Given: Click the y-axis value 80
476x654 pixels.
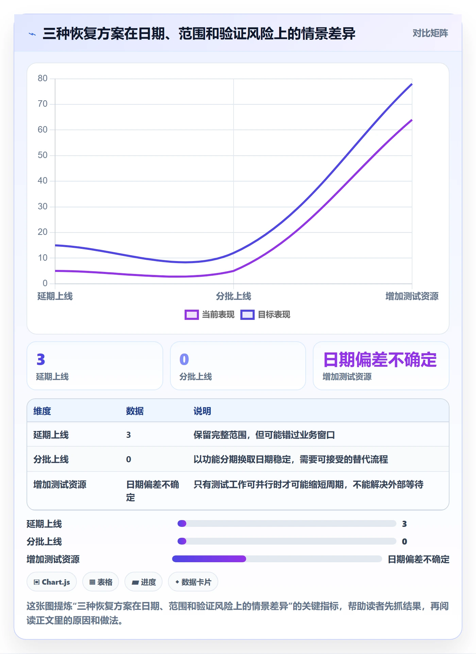Looking at the screenshot, I should [x=42, y=79].
